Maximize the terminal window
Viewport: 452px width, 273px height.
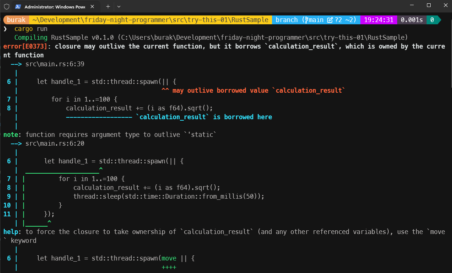coord(429,6)
